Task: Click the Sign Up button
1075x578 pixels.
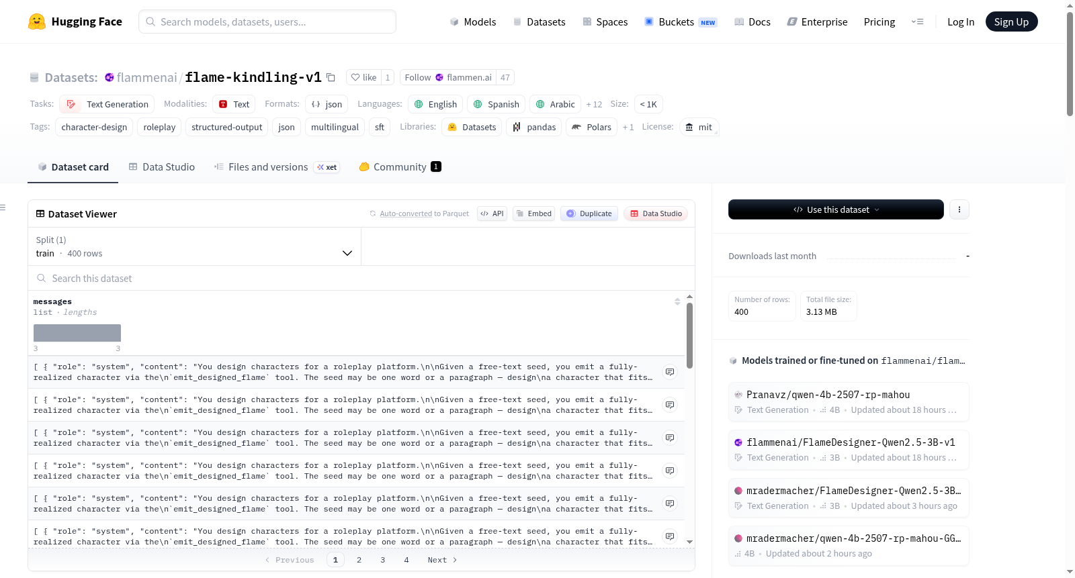Action: [x=1011, y=21]
